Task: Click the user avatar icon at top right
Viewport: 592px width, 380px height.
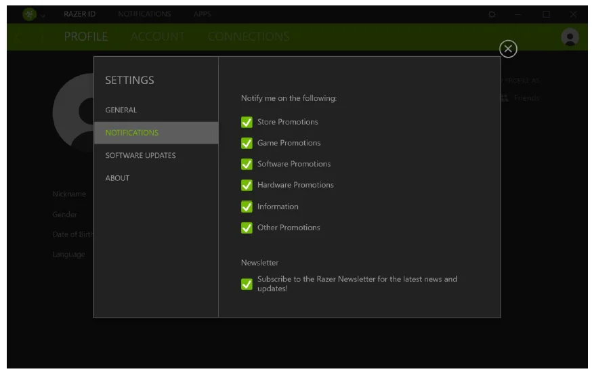Action: coord(570,37)
